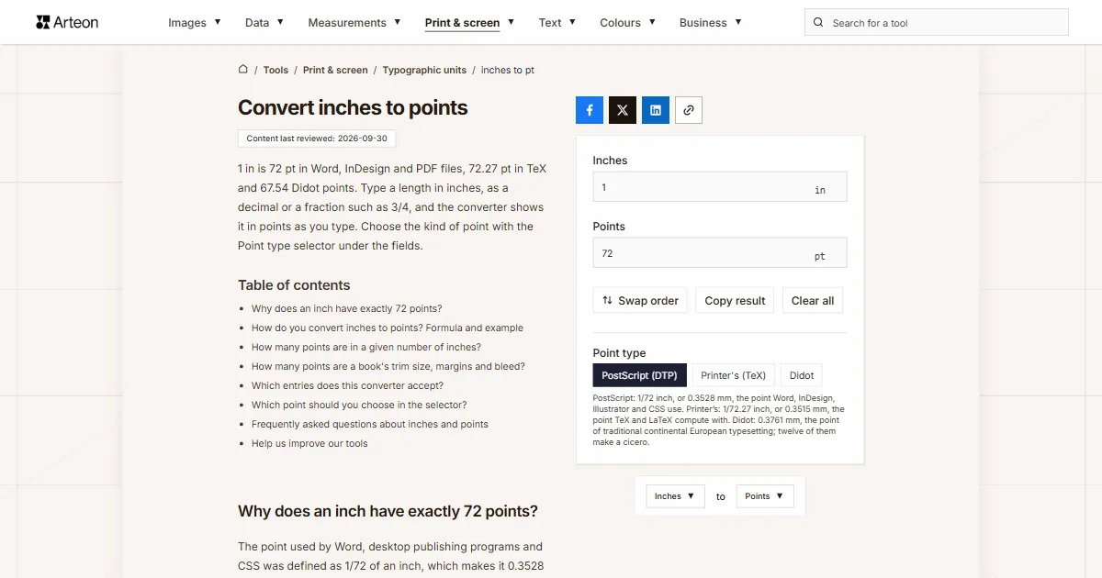
Task: Click the Search for a tool box
Action: click(937, 23)
